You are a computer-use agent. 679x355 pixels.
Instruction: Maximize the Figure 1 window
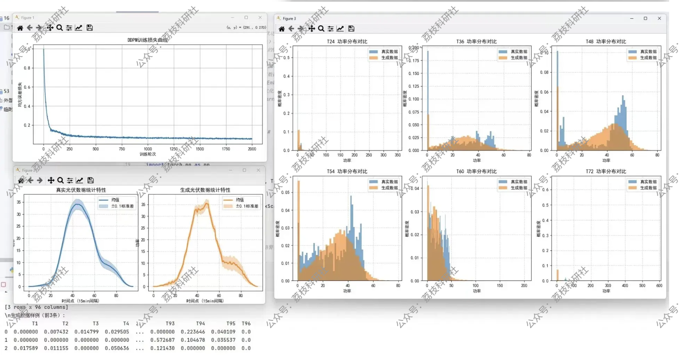click(246, 17)
